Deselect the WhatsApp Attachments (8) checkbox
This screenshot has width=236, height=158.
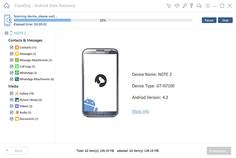[x=11, y=79]
